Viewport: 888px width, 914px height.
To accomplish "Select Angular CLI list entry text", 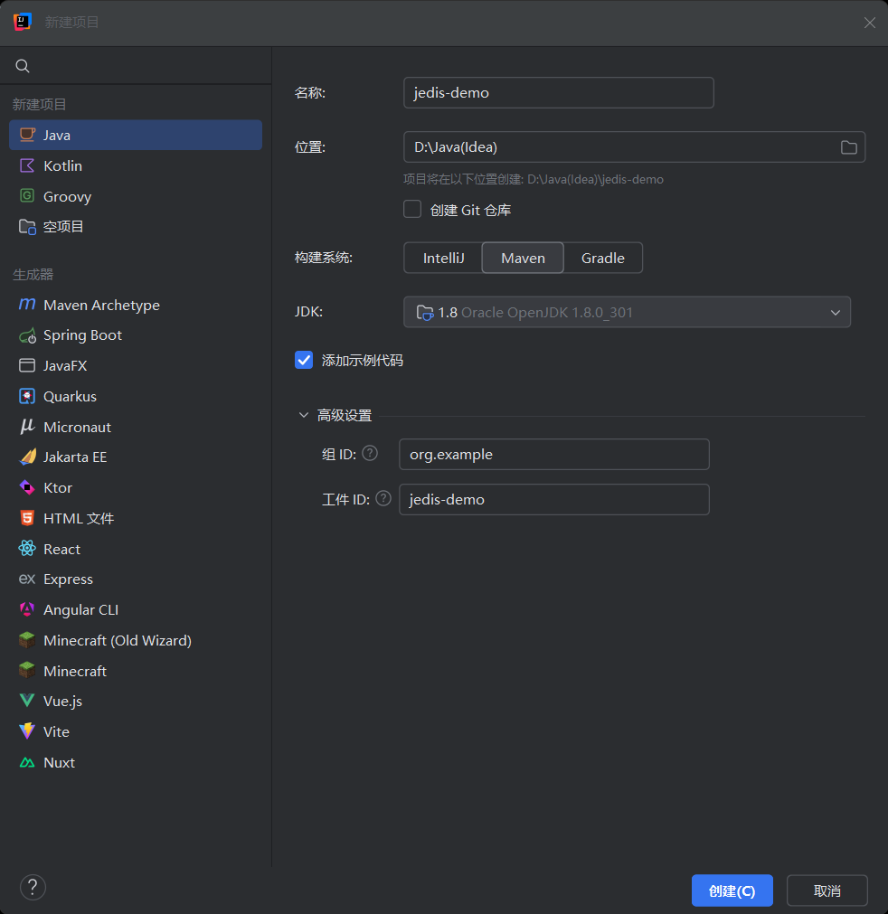I will 81,609.
